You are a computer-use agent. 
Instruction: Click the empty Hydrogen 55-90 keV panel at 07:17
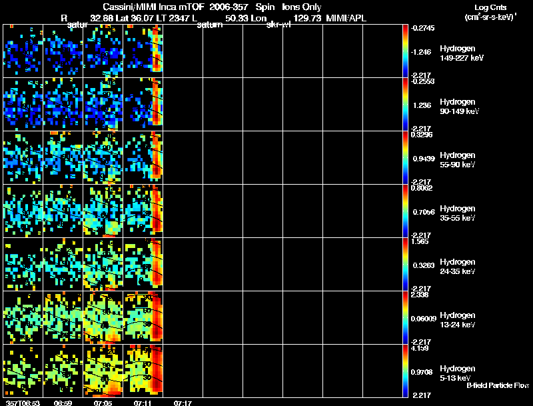(x=183, y=157)
